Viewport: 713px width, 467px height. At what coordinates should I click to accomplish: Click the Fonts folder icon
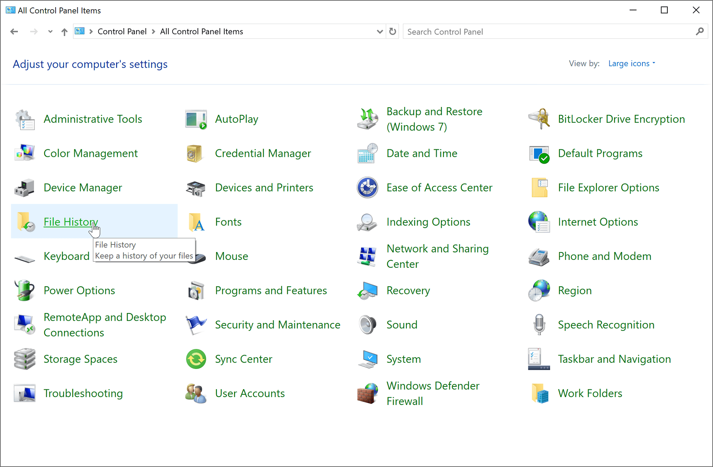tap(196, 222)
